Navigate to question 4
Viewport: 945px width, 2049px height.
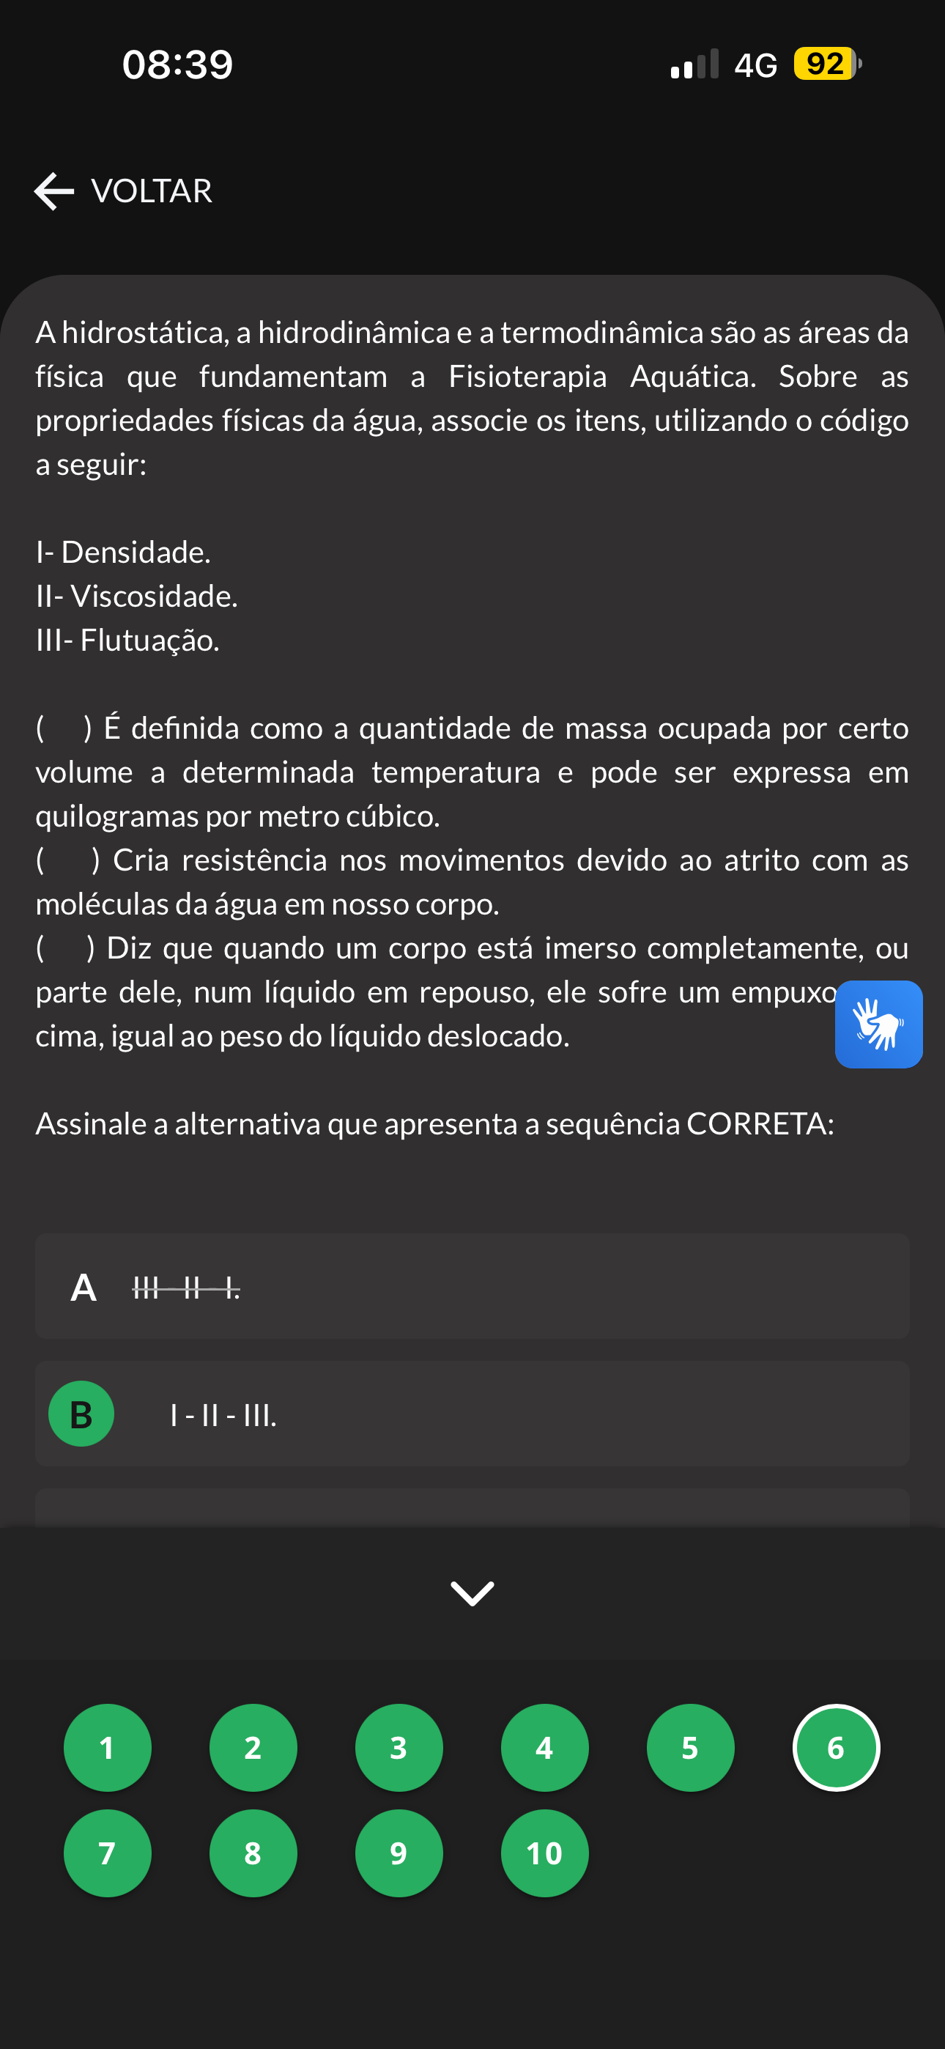(545, 1748)
